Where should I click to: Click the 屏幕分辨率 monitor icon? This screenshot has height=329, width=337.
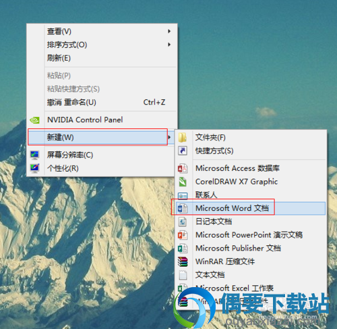click(x=34, y=155)
